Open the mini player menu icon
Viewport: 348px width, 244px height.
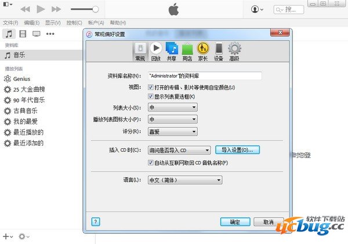click(8, 4)
